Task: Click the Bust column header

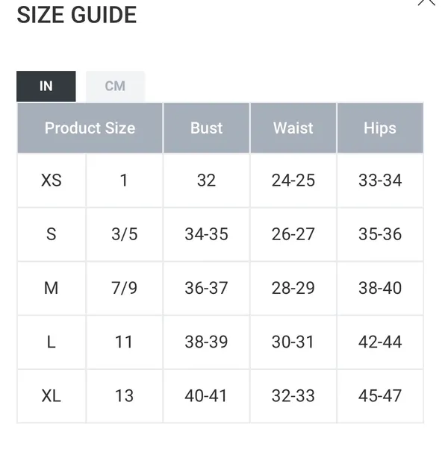Action: [206, 128]
